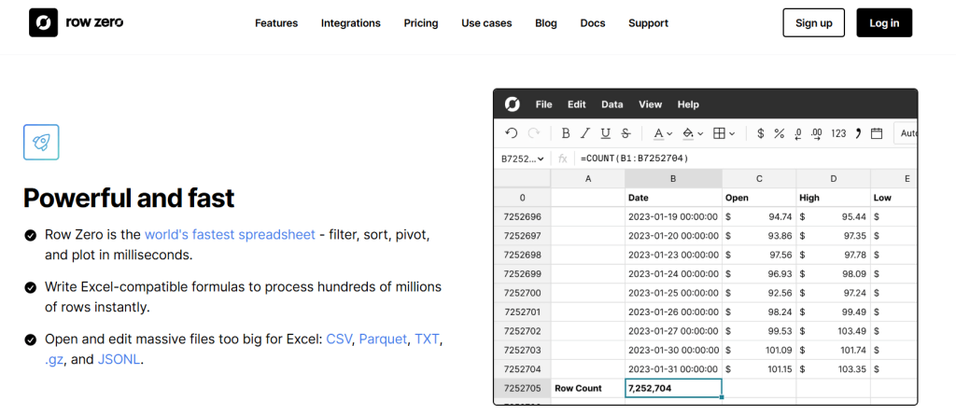Select row header 7252696
The image size is (956, 415).
(x=522, y=216)
